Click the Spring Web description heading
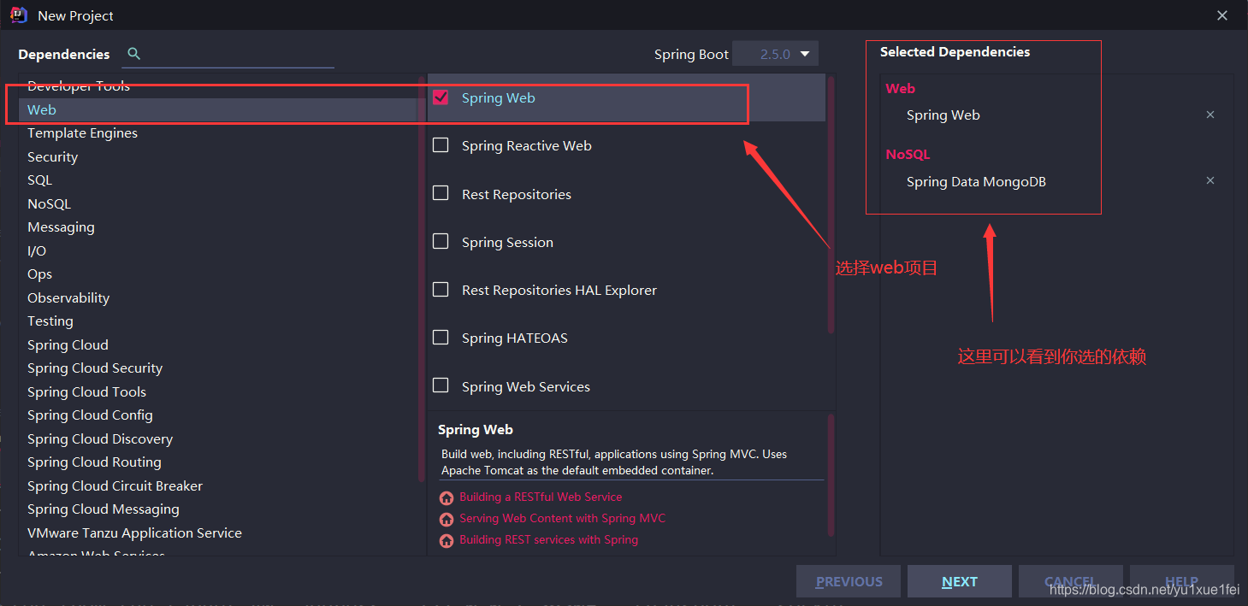The image size is (1248, 606). coord(476,430)
